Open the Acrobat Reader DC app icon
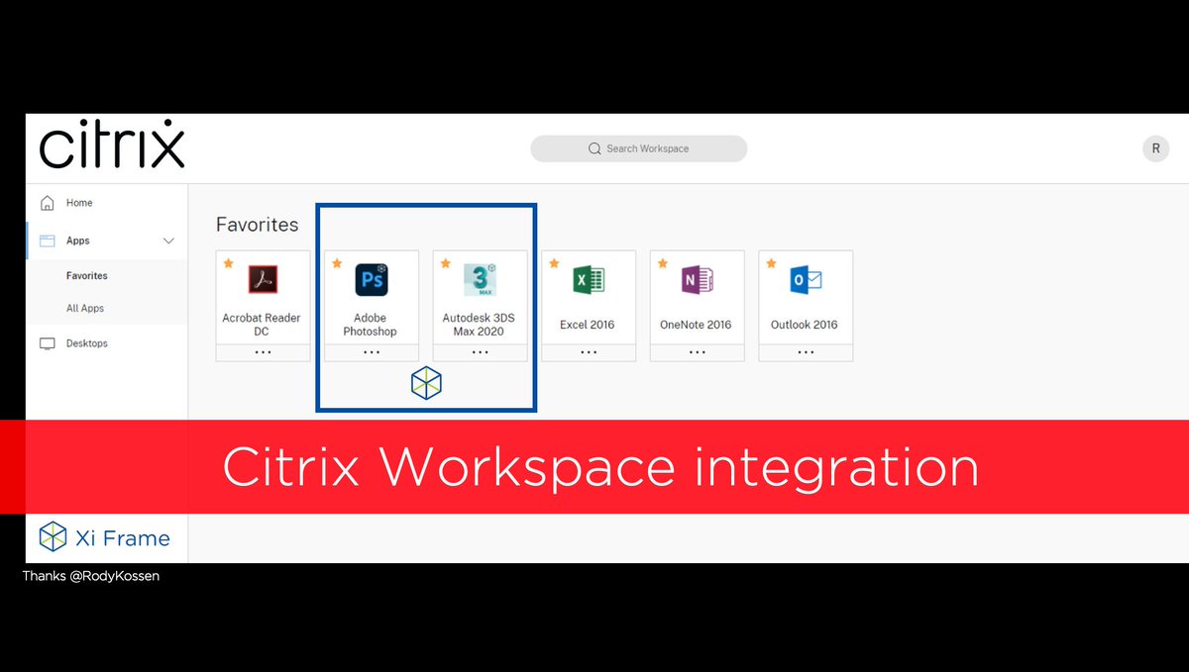The width and height of the screenshot is (1189, 672). pyautogui.click(x=263, y=280)
